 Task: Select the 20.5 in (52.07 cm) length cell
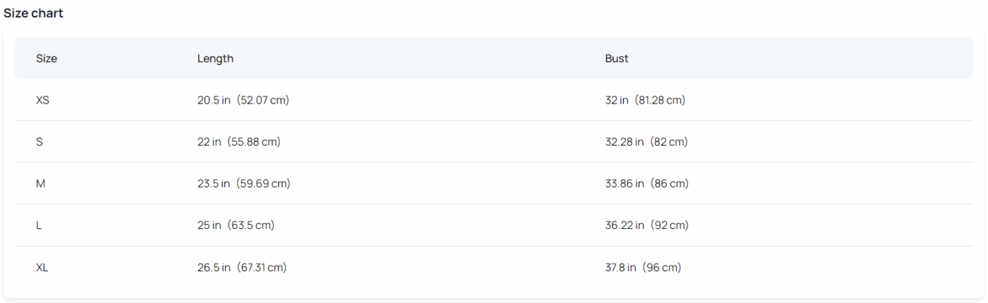pos(243,100)
